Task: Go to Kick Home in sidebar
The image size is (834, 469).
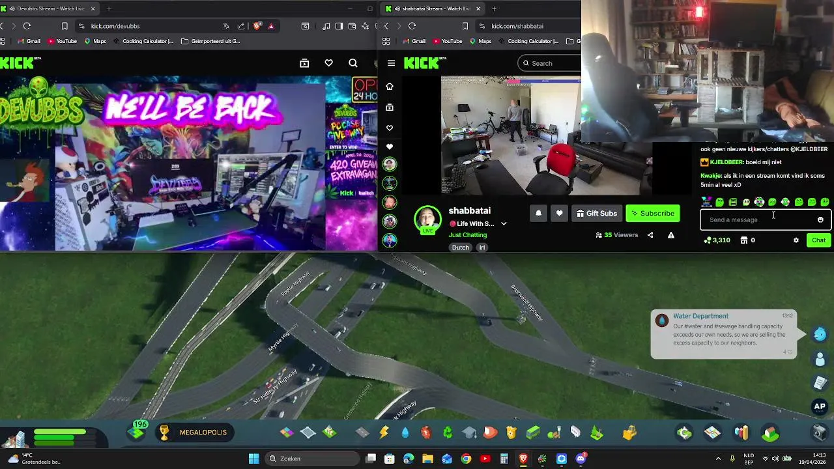Action: [390, 87]
